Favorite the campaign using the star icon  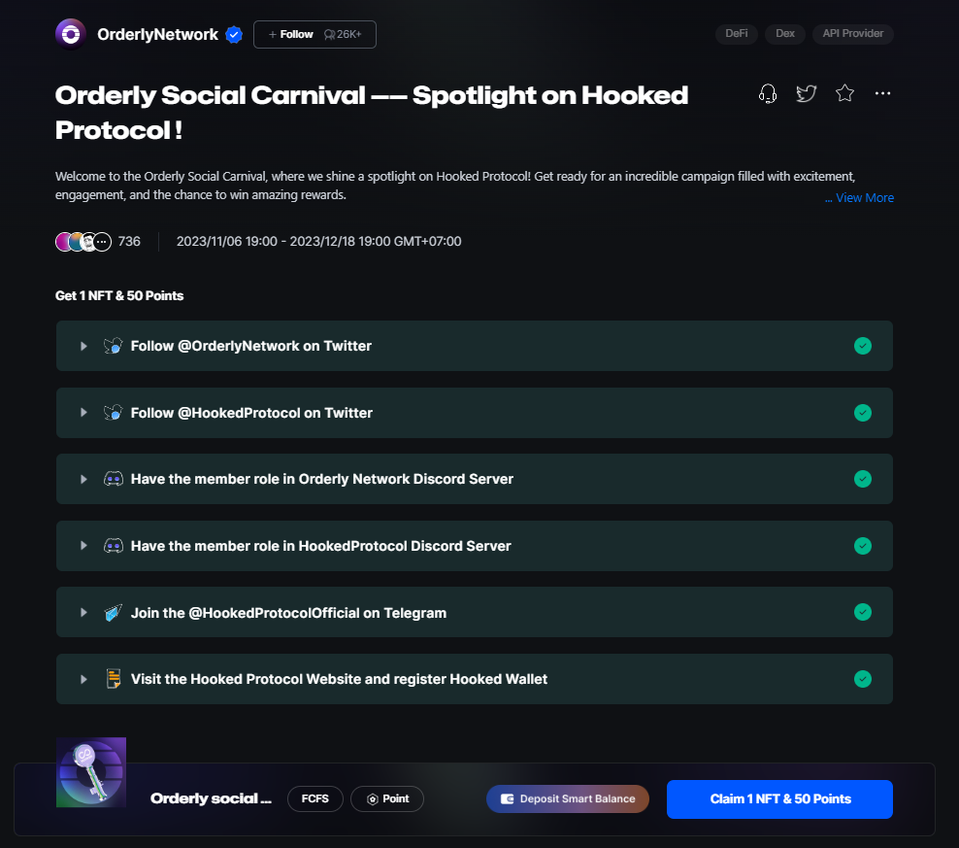(844, 92)
